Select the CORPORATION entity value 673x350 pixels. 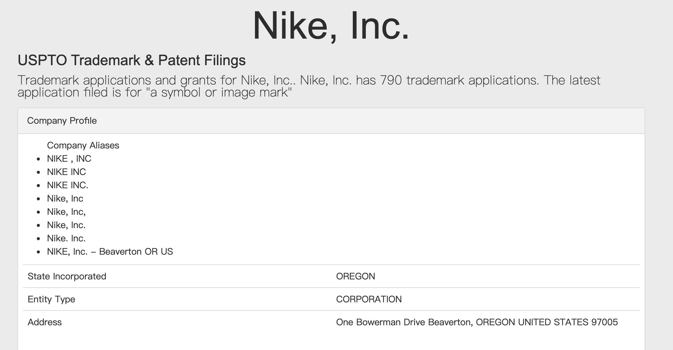click(369, 299)
